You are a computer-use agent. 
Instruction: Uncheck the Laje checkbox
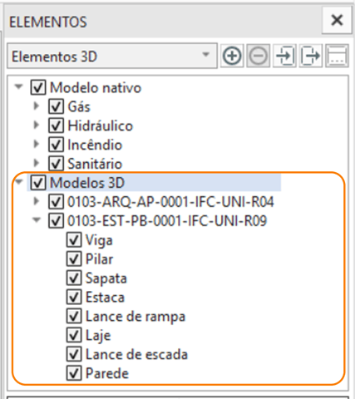[x=74, y=335]
